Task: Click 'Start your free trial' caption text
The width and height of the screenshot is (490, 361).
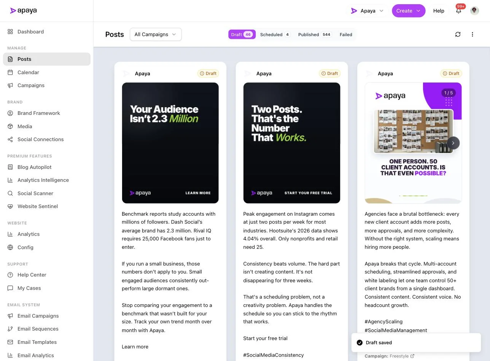Action: (x=265, y=338)
